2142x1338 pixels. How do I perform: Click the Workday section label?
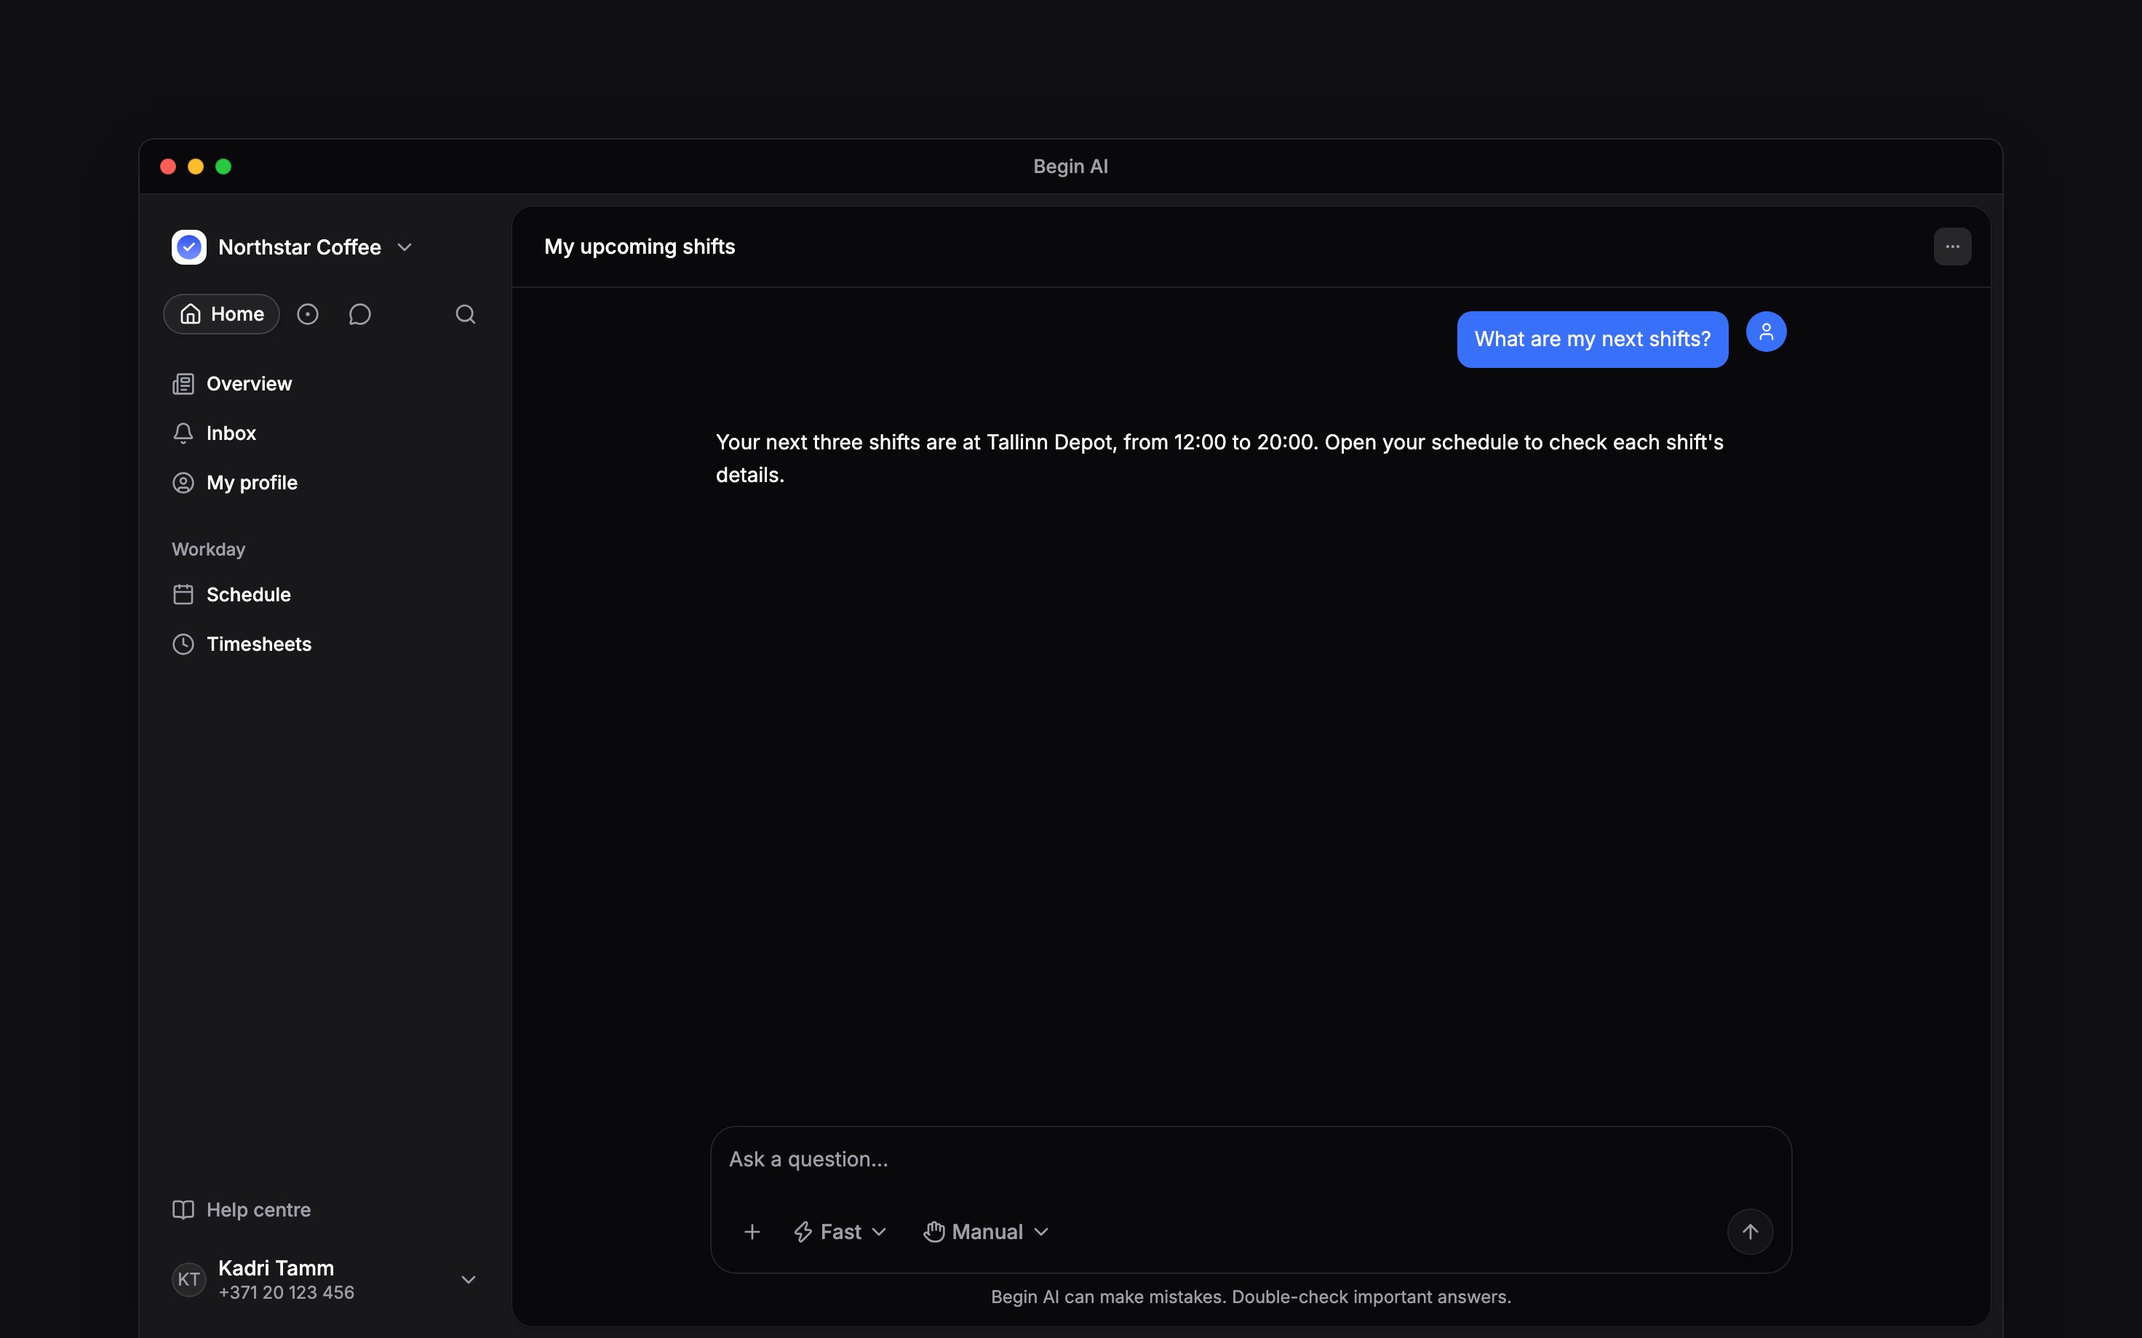tap(209, 550)
